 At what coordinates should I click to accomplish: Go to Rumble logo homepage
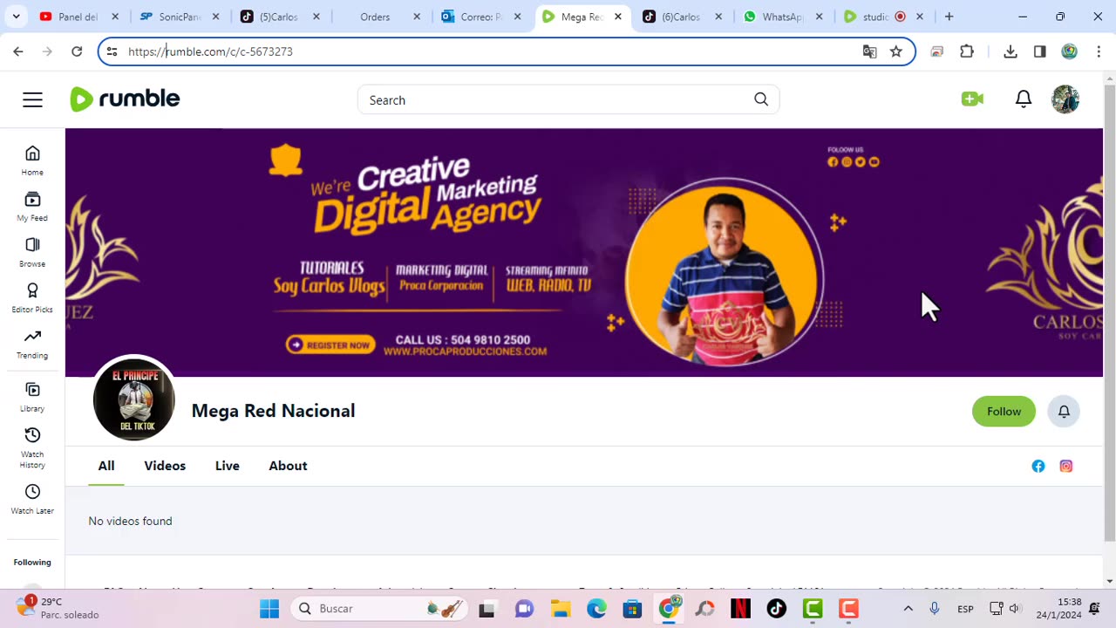(x=125, y=99)
